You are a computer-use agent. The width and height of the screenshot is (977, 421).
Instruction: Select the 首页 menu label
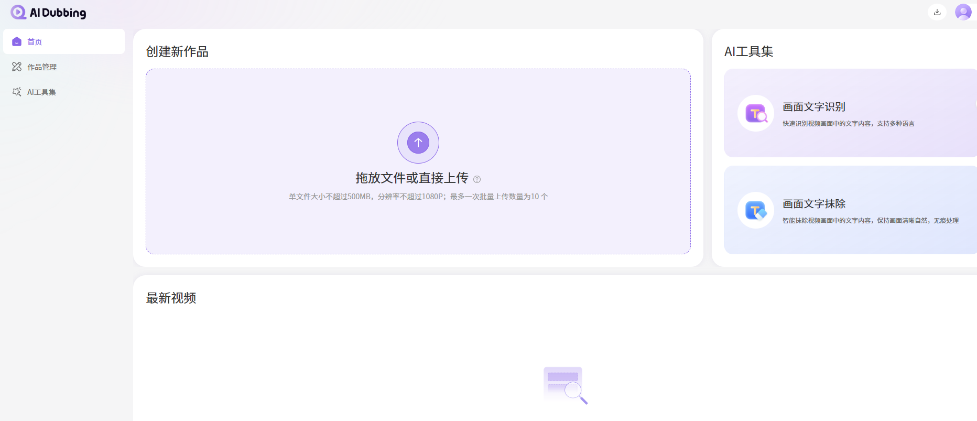[35, 42]
